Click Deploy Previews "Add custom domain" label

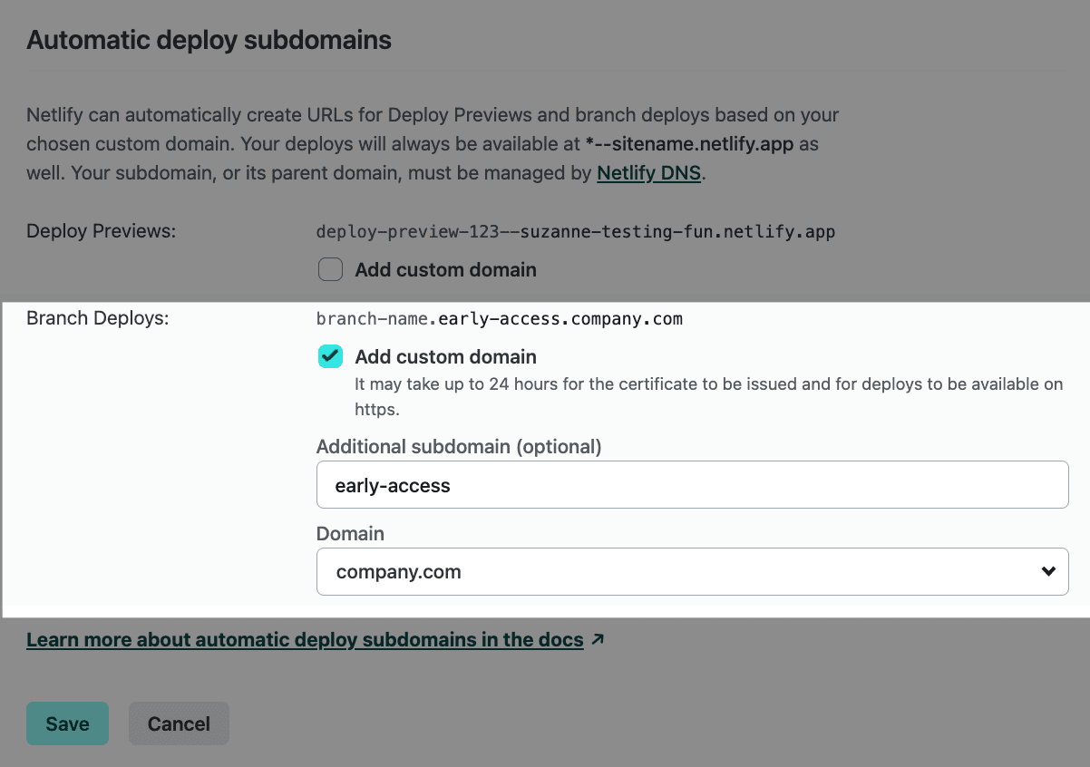click(445, 269)
